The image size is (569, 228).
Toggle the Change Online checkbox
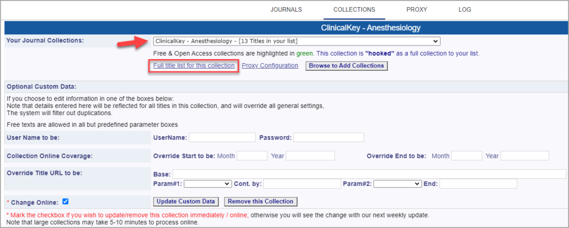pyautogui.click(x=66, y=201)
